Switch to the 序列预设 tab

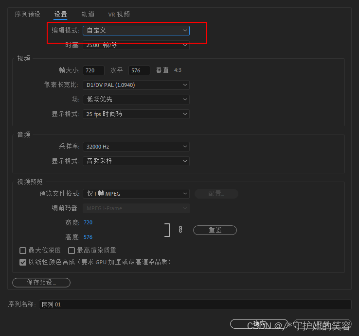click(x=27, y=15)
